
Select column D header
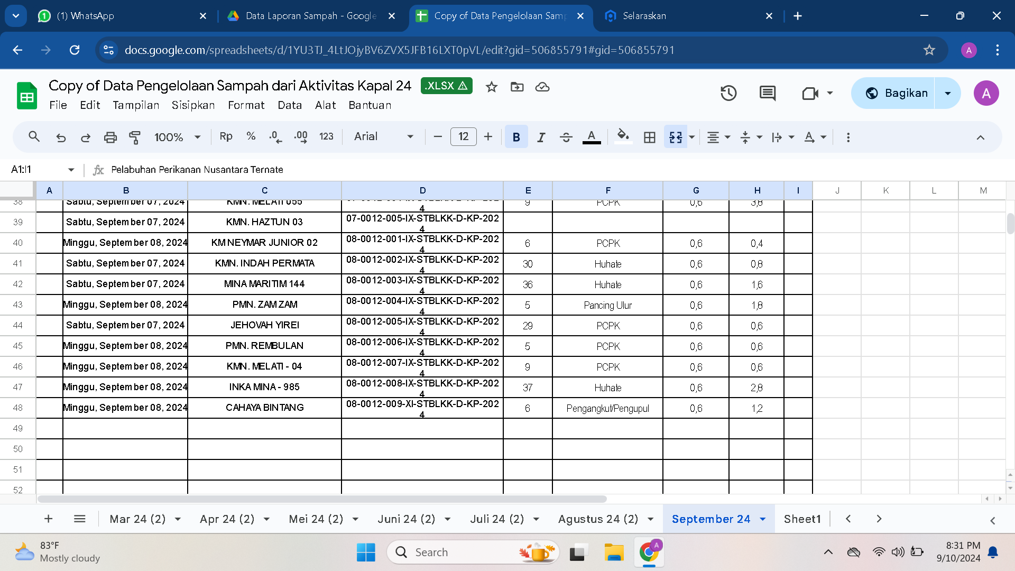422,190
